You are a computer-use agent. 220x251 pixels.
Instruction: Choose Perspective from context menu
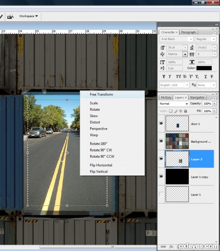tap(113, 129)
